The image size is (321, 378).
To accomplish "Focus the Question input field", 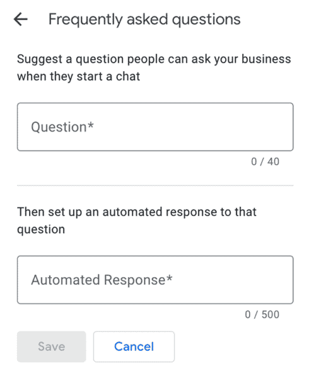I will (155, 127).
